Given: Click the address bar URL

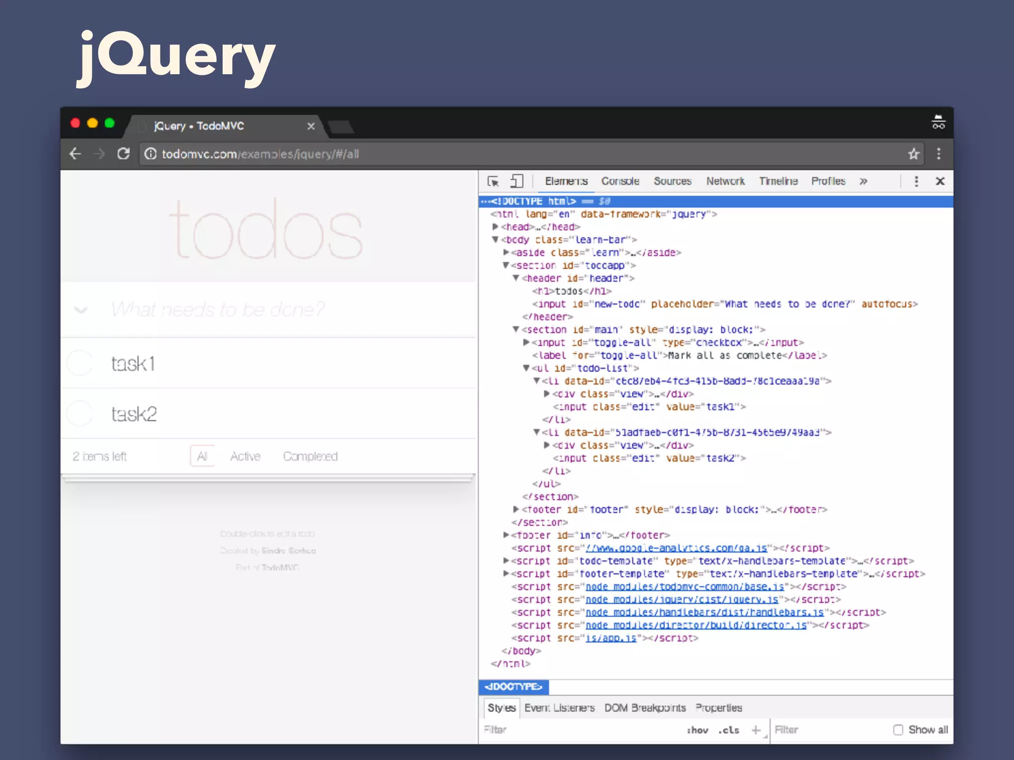Looking at the screenshot, I should (x=260, y=154).
